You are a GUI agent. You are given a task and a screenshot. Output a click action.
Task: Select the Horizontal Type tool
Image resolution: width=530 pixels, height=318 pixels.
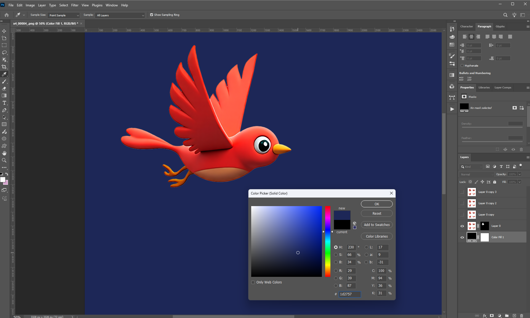pyautogui.click(x=4, y=103)
